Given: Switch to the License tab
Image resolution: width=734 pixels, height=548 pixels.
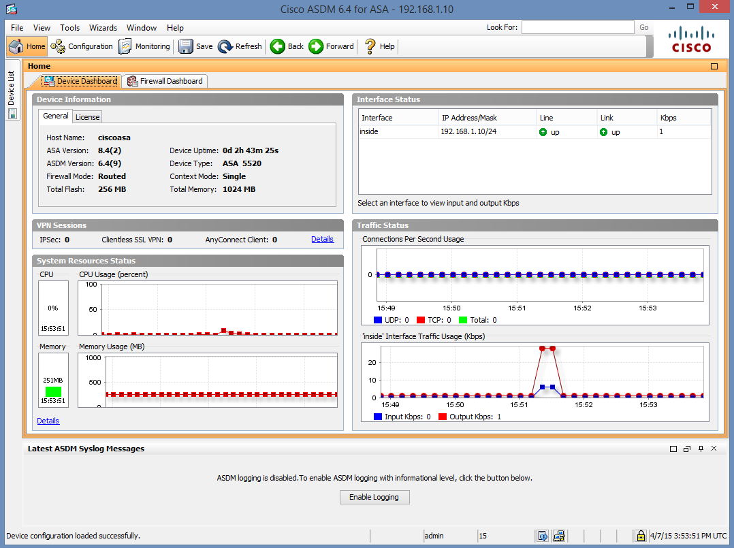Looking at the screenshot, I should [x=86, y=116].
